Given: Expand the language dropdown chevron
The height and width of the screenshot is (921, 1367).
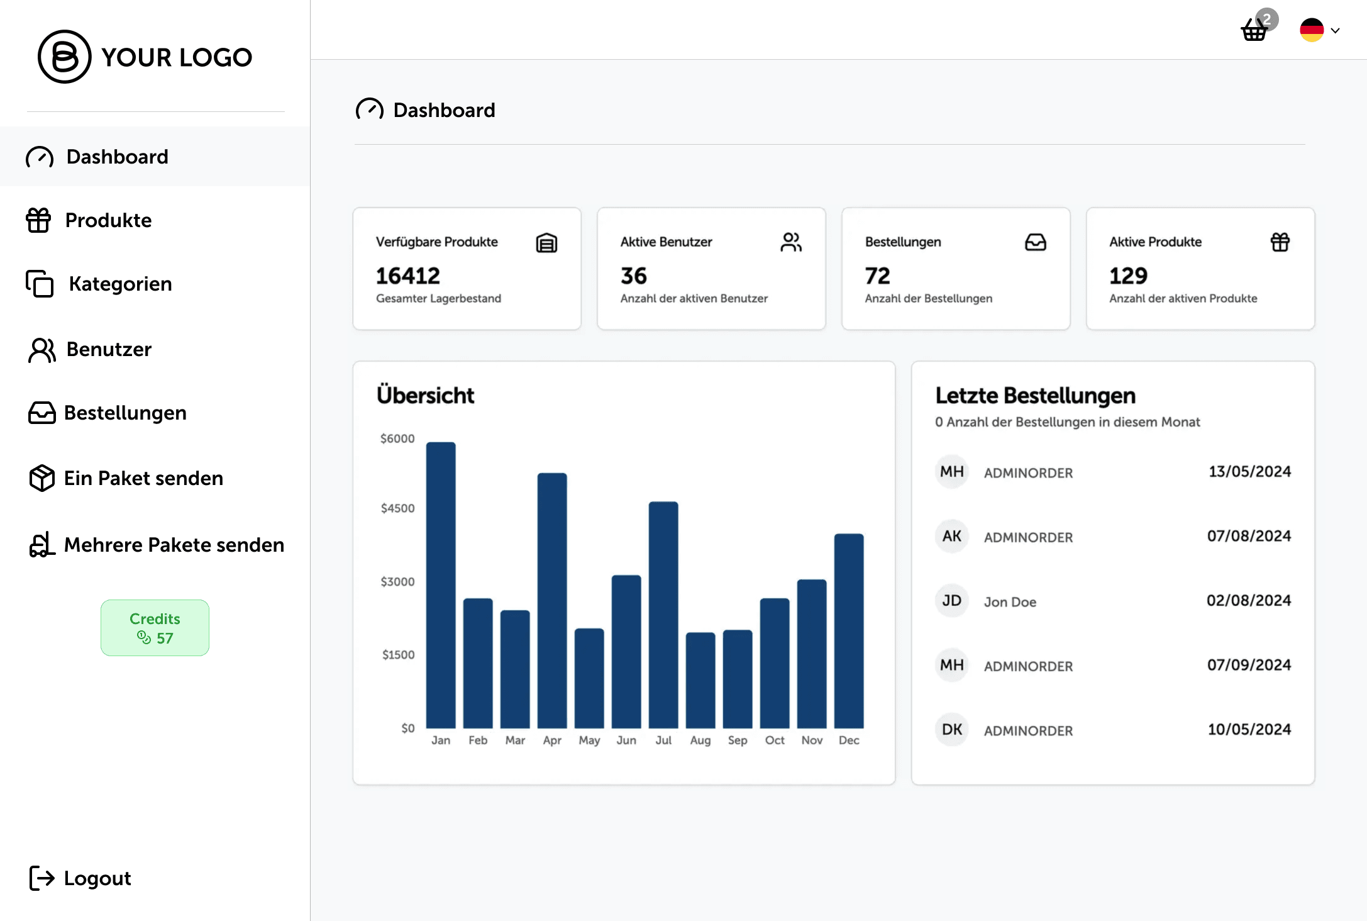Looking at the screenshot, I should tap(1336, 30).
